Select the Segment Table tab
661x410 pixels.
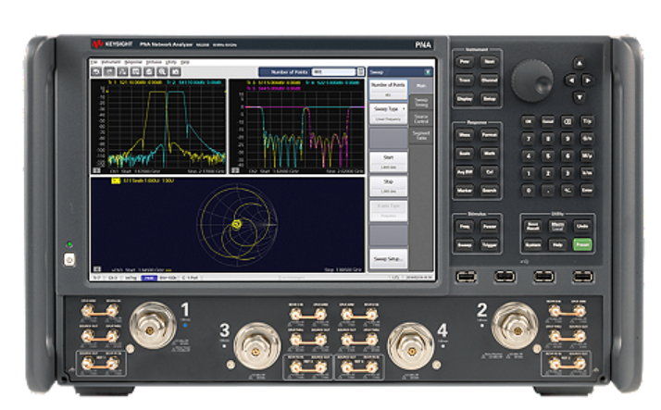(421, 135)
